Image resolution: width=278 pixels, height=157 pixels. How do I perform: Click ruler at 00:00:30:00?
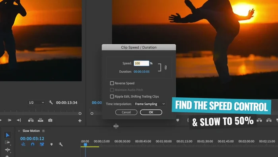[x=122, y=141]
